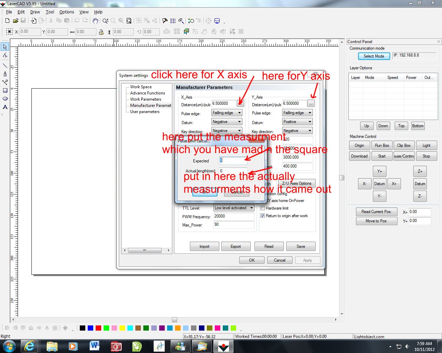This screenshot has width=442, height=353.
Task: Pick the Rectangle drawing tool
Action: pos(5,91)
